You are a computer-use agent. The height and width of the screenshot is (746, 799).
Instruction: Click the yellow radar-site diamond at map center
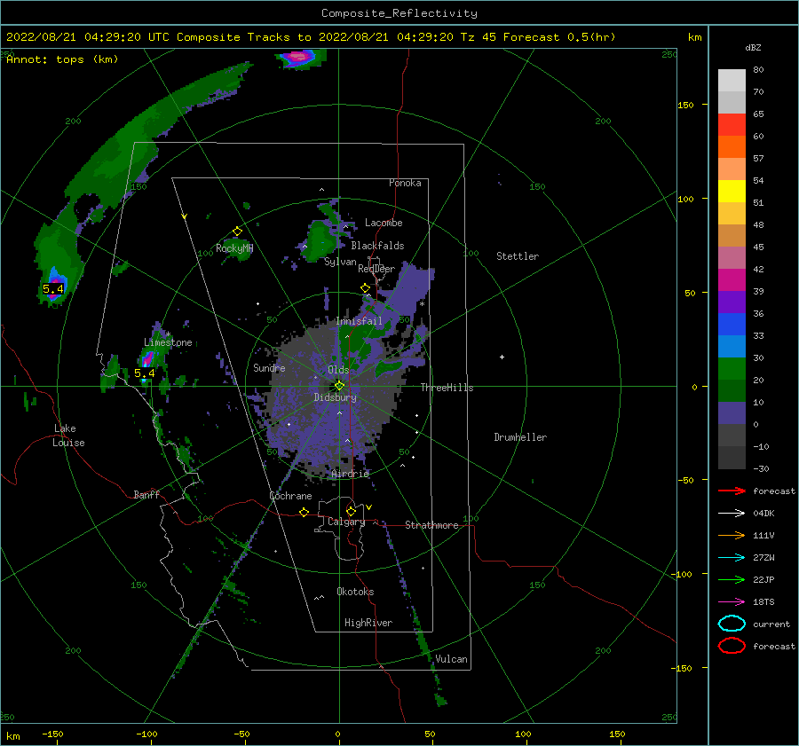(x=339, y=386)
